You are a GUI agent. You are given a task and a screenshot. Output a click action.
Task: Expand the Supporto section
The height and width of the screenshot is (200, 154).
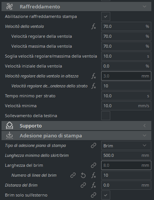point(76,126)
